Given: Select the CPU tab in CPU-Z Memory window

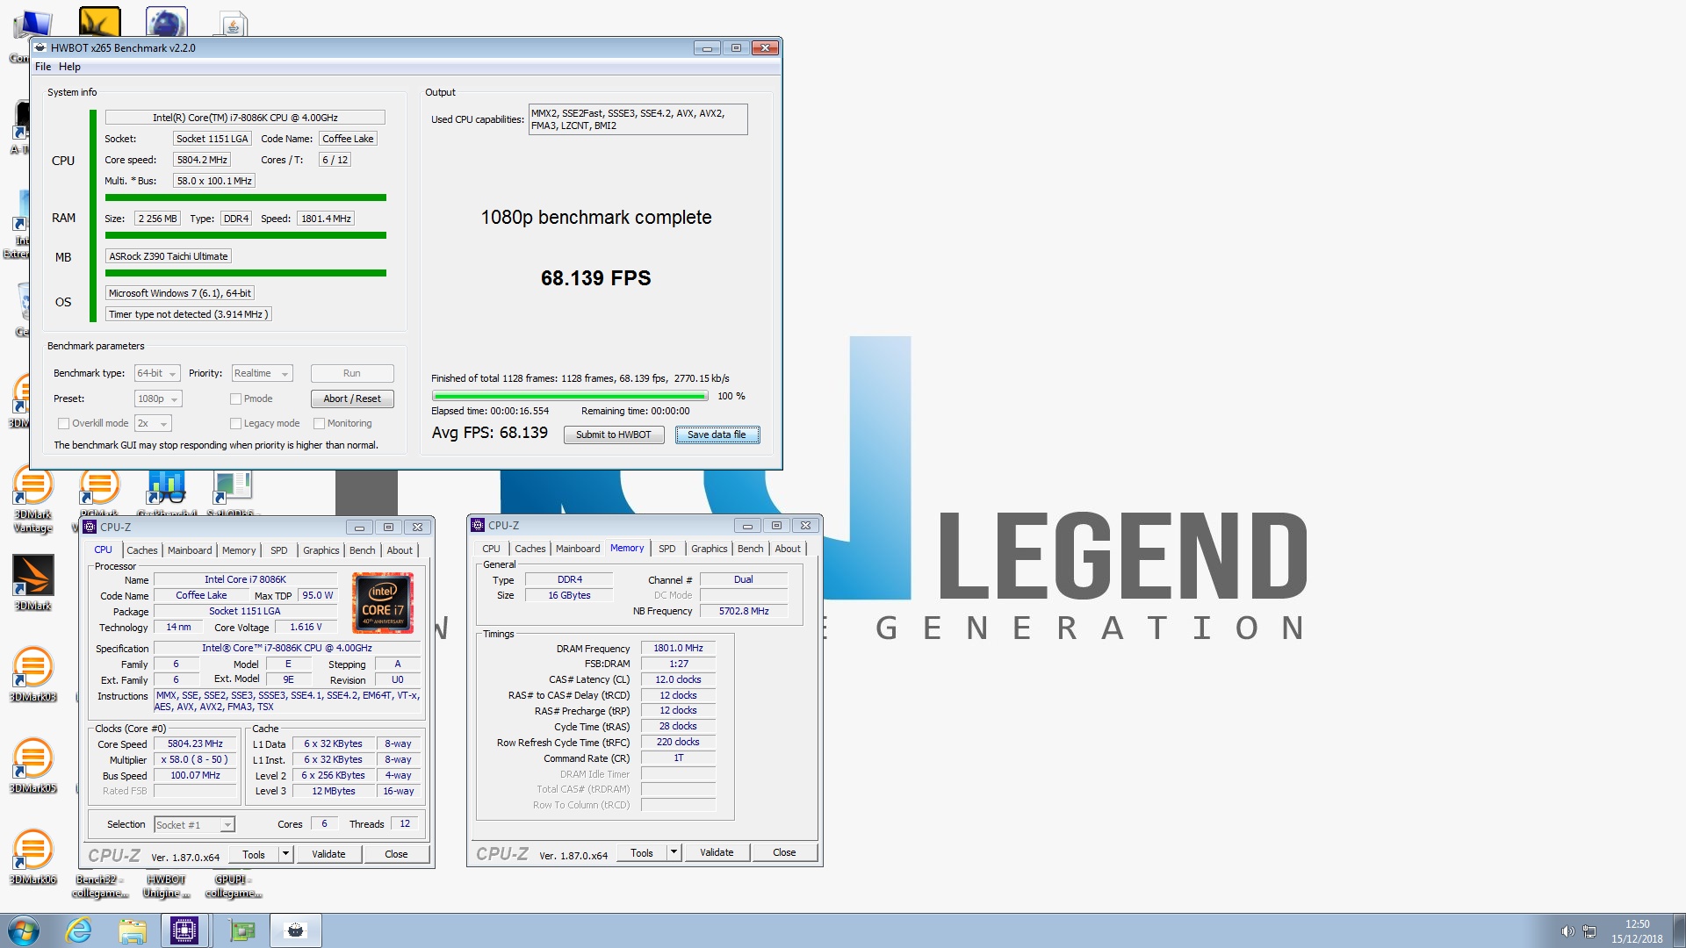Looking at the screenshot, I should point(491,549).
